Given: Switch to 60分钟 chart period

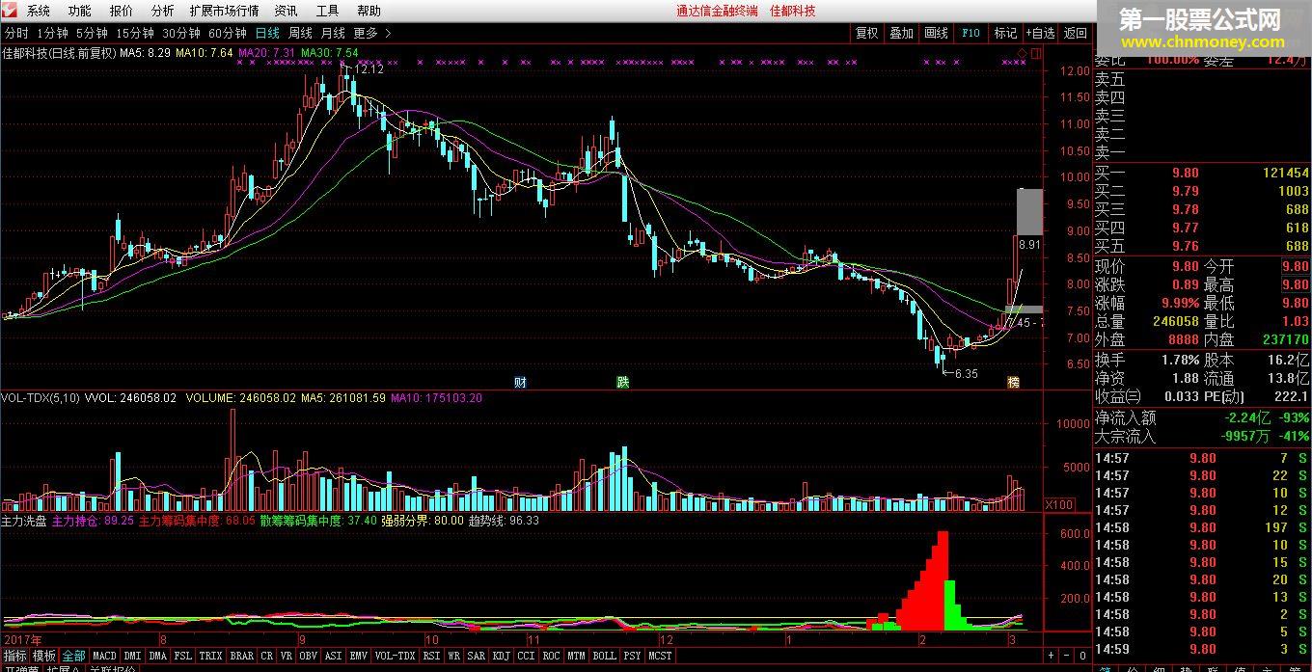Looking at the screenshot, I should pos(228,33).
